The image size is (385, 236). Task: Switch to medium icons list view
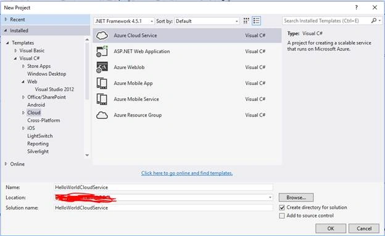tap(256, 21)
